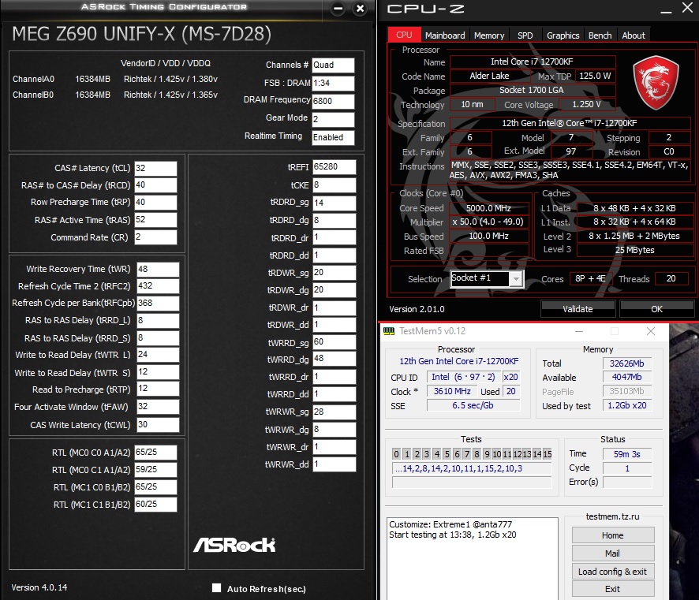This screenshot has width=699, height=600.
Task: Minimize the ASRock Timing Configurator window
Action: [x=338, y=9]
